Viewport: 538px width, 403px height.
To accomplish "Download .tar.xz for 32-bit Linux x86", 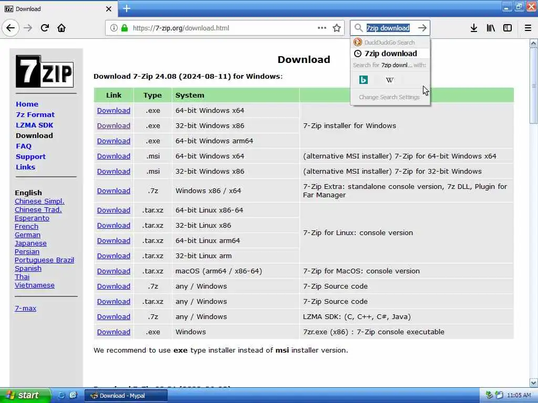I will pyautogui.click(x=113, y=226).
